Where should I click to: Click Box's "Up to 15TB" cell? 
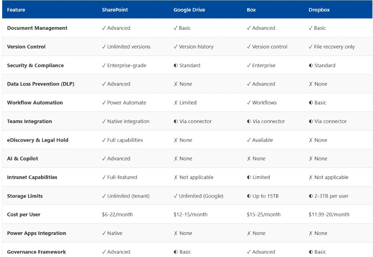point(263,196)
